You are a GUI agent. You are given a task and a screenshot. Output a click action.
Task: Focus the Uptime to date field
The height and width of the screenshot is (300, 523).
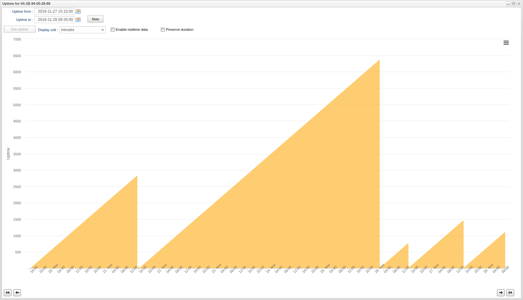(54, 20)
